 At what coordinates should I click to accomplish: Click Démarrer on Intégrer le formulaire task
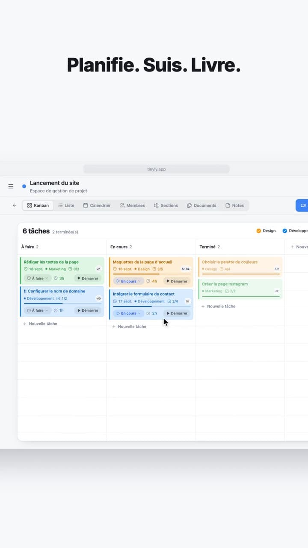pyautogui.click(x=177, y=313)
